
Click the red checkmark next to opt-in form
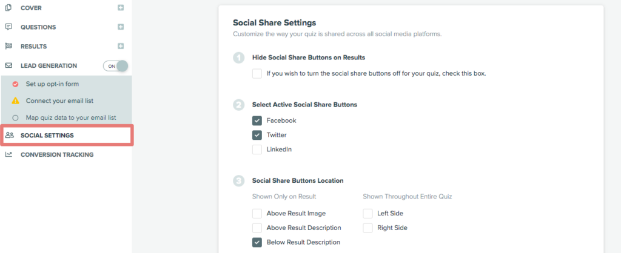(15, 84)
